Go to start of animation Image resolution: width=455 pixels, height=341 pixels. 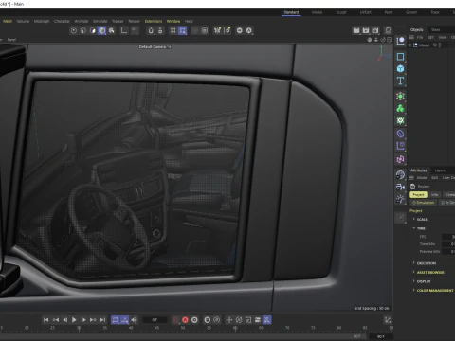[45, 320]
